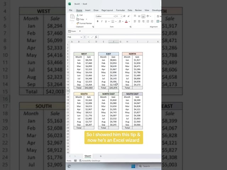Viewport: 227px width, 170px height.
Task: Decrease indent in Alignment group
Action: pyautogui.click(x=148, y=21)
